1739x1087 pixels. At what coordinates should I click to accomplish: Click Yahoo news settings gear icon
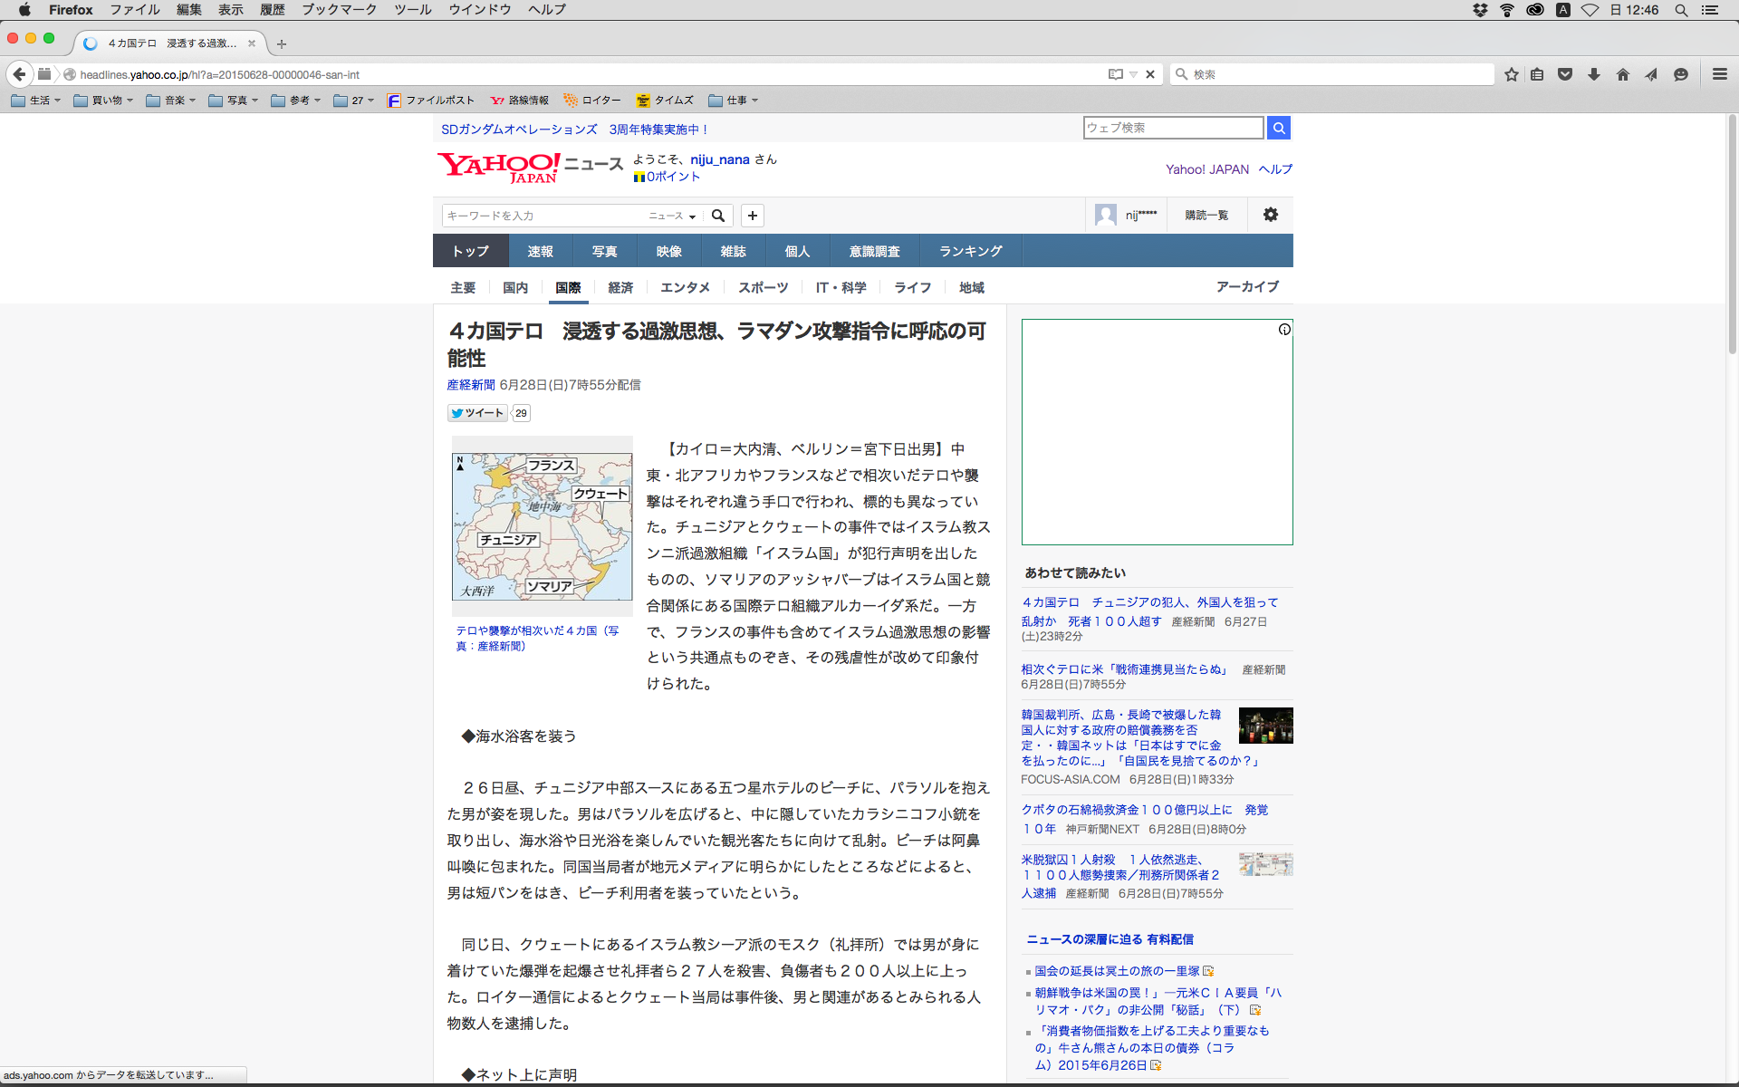(1270, 215)
